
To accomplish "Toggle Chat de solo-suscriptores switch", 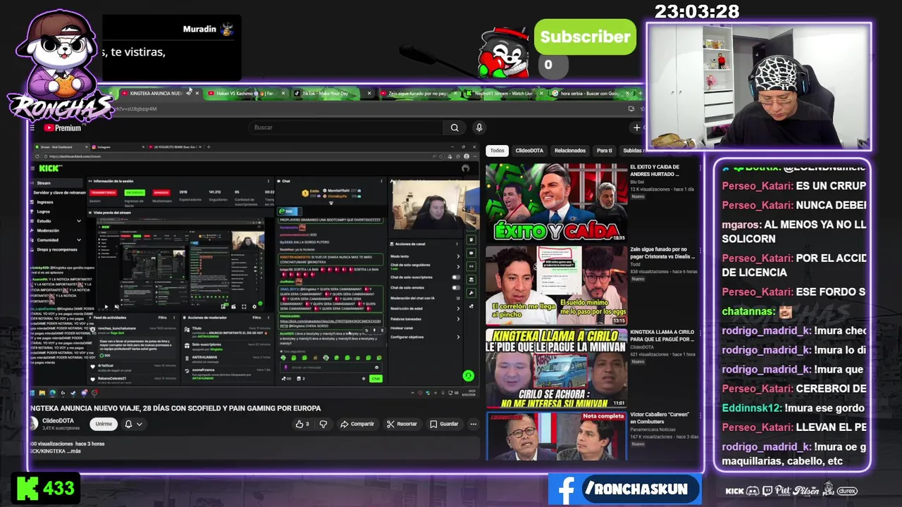I will (456, 277).
